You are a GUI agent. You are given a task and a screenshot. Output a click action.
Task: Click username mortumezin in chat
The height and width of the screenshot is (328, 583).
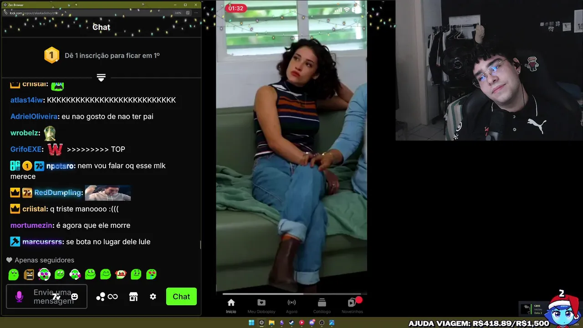tap(31, 225)
